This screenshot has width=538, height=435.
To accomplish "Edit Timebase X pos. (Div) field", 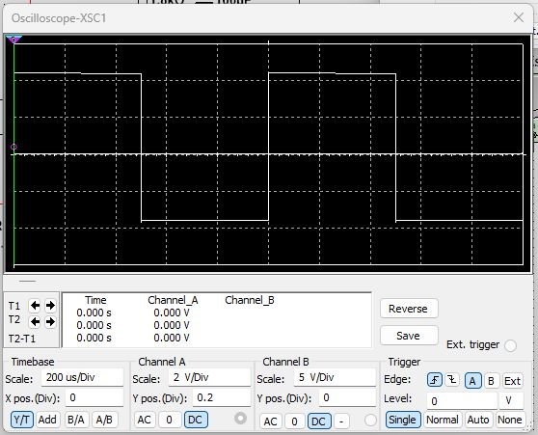I will coord(94,397).
